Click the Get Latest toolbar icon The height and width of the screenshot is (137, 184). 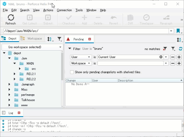coord(29,18)
